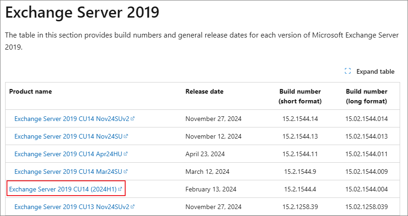
Task: Select the November 12, 2024 release date
Action: pyautogui.click(x=213, y=136)
